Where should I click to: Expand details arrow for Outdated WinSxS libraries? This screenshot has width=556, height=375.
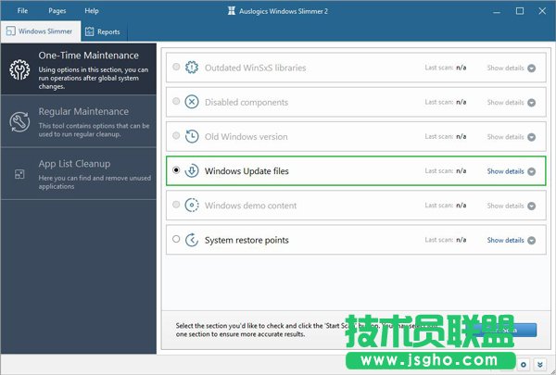point(532,68)
